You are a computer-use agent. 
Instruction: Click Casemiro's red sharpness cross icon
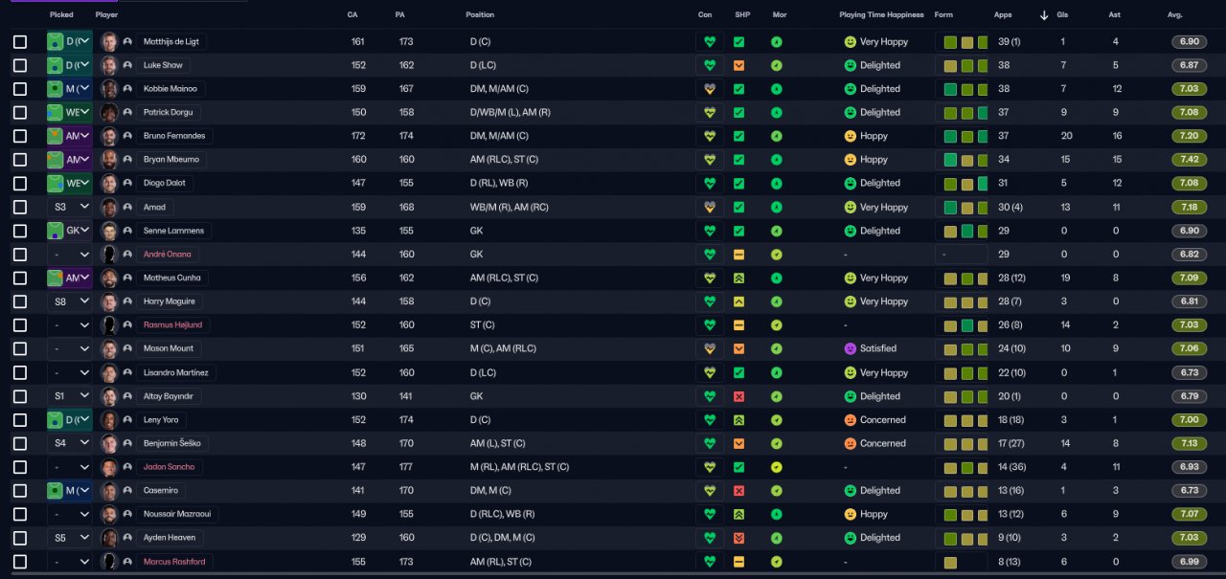click(x=738, y=490)
